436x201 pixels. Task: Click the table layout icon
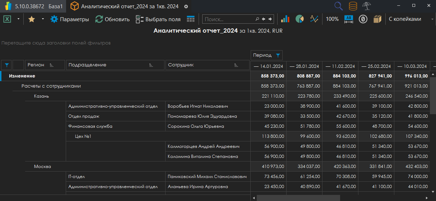click(x=191, y=19)
